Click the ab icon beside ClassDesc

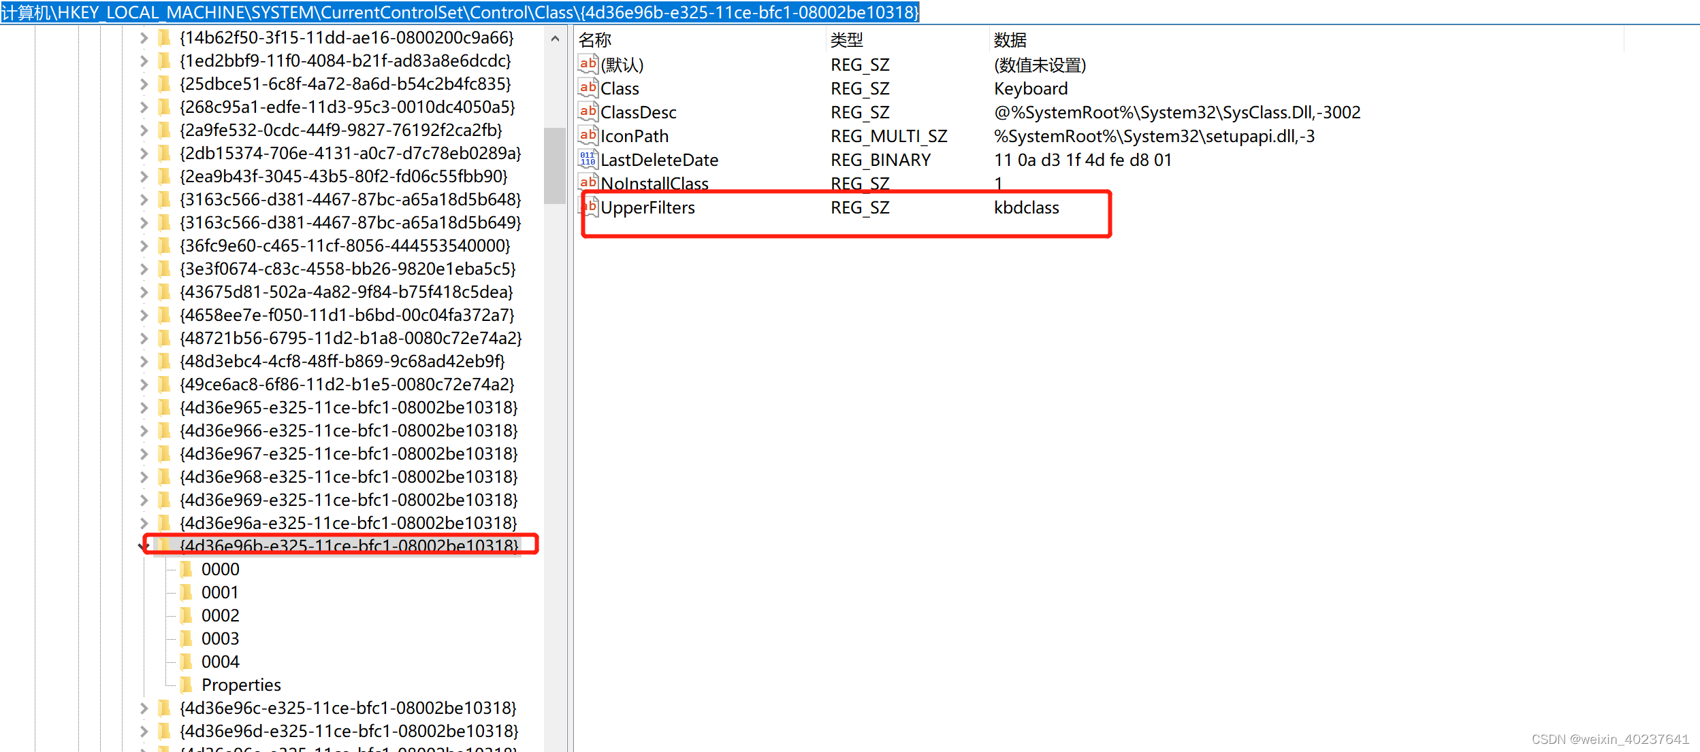[x=588, y=112]
